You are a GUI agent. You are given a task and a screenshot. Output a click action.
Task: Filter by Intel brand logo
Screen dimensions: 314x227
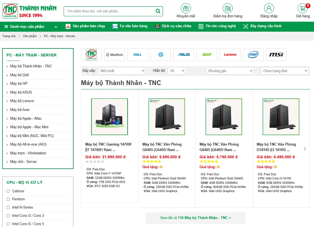pos(253,54)
